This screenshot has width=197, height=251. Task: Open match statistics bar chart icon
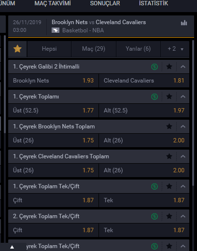tap(184, 23)
